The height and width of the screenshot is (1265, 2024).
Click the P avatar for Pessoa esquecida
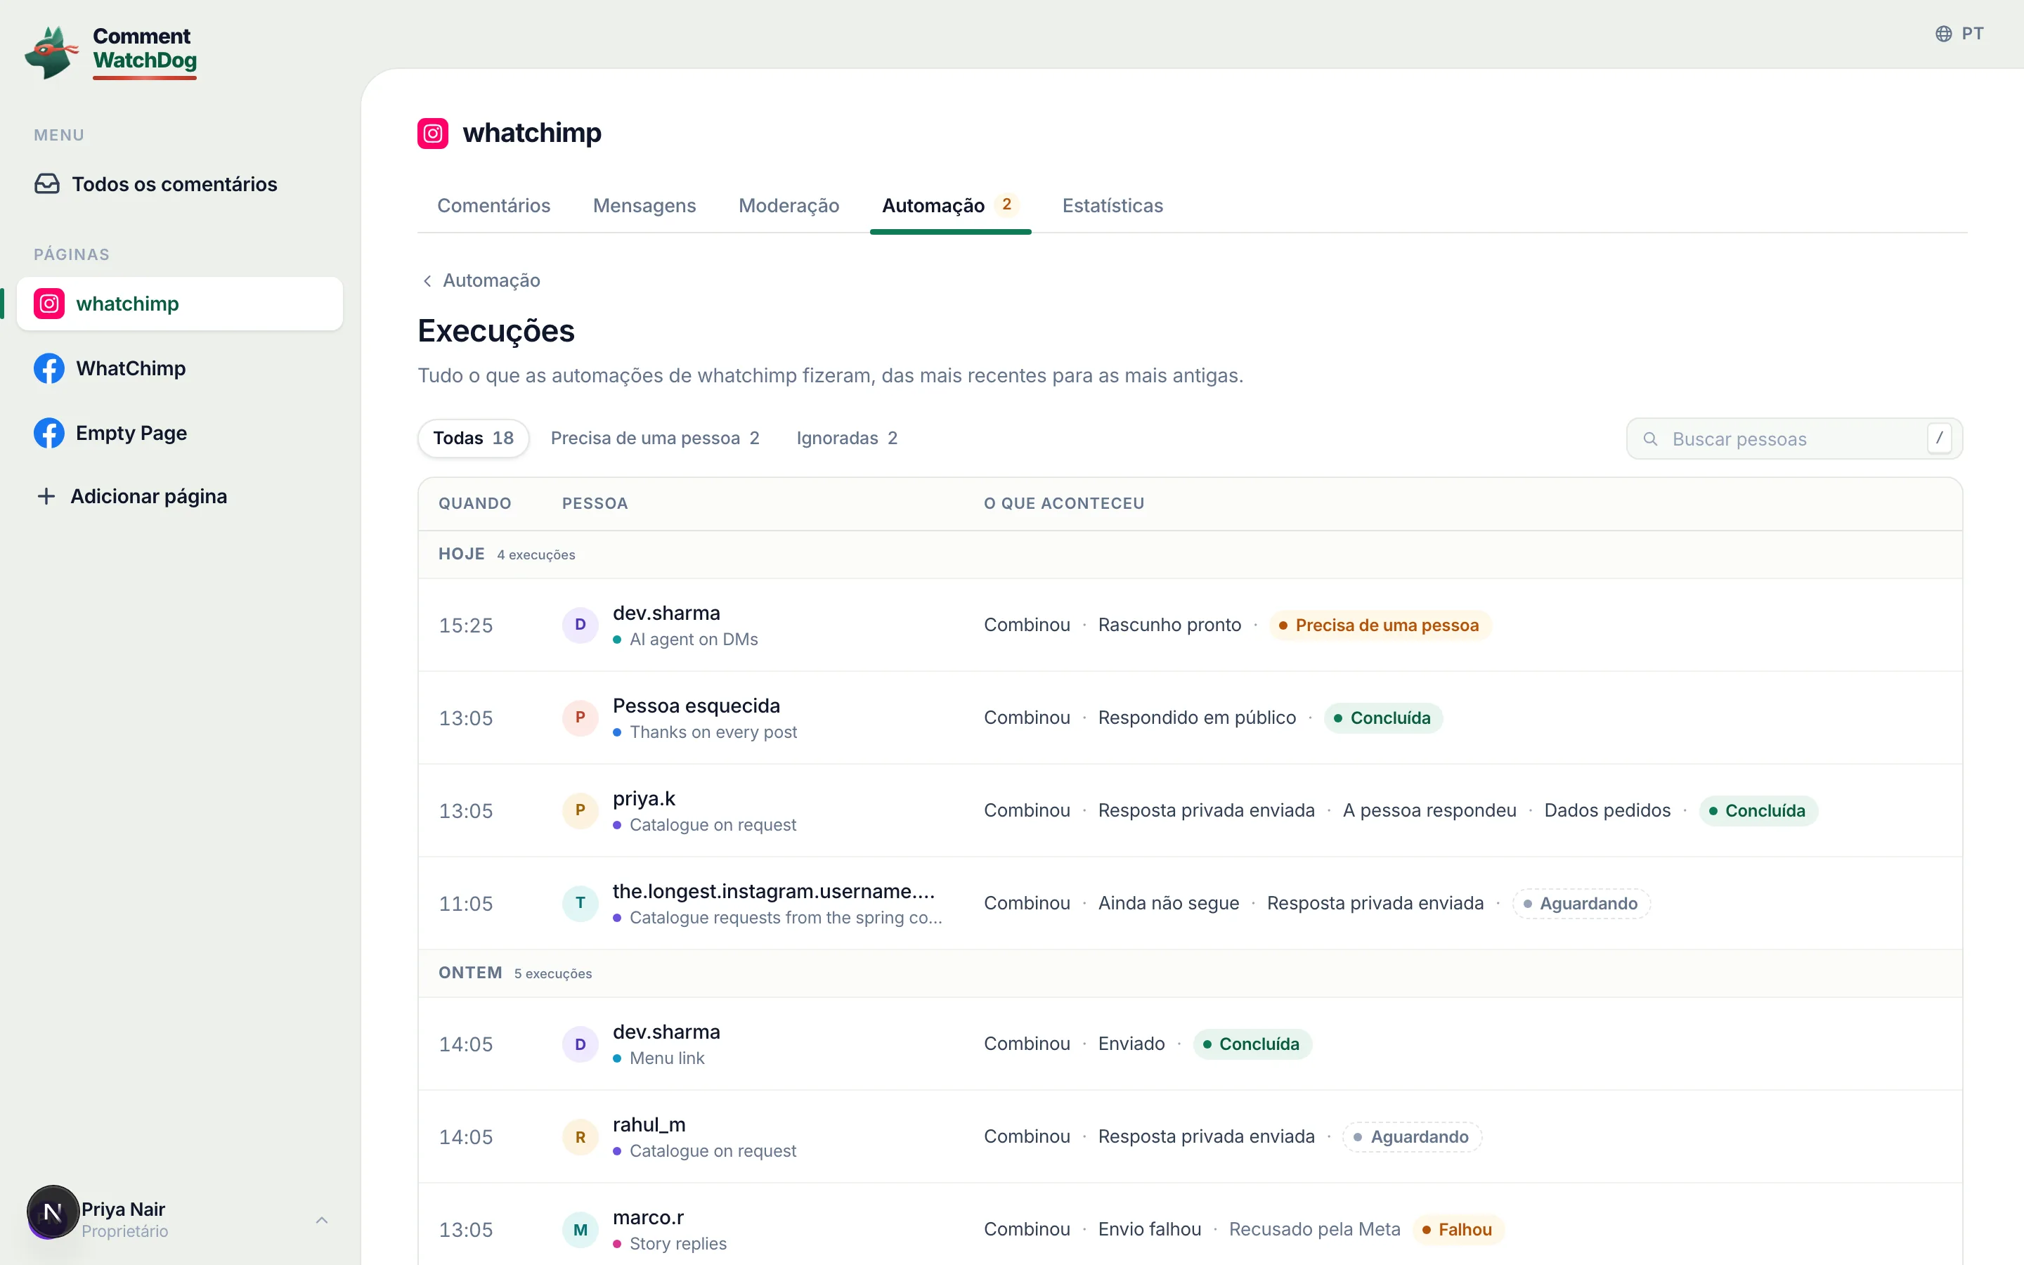(580, 718)
